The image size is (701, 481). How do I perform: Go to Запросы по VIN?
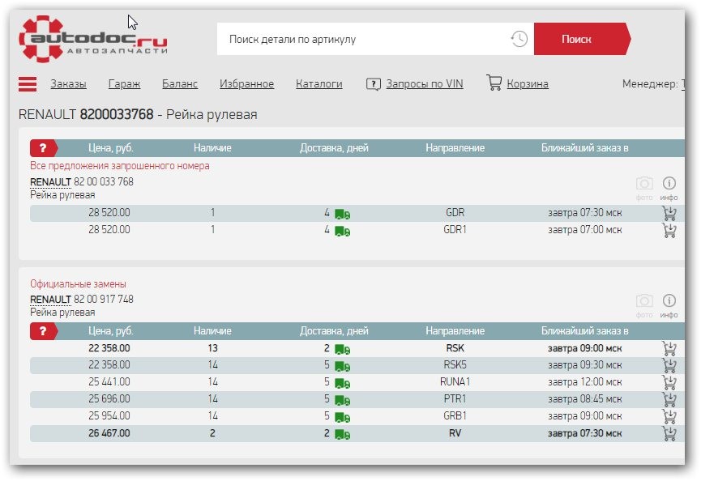coord(424,83)
